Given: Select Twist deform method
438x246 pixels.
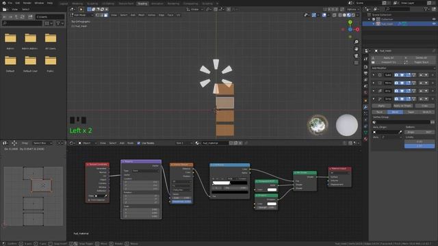Looking at the screenshot, I should (x=379, y=112).
